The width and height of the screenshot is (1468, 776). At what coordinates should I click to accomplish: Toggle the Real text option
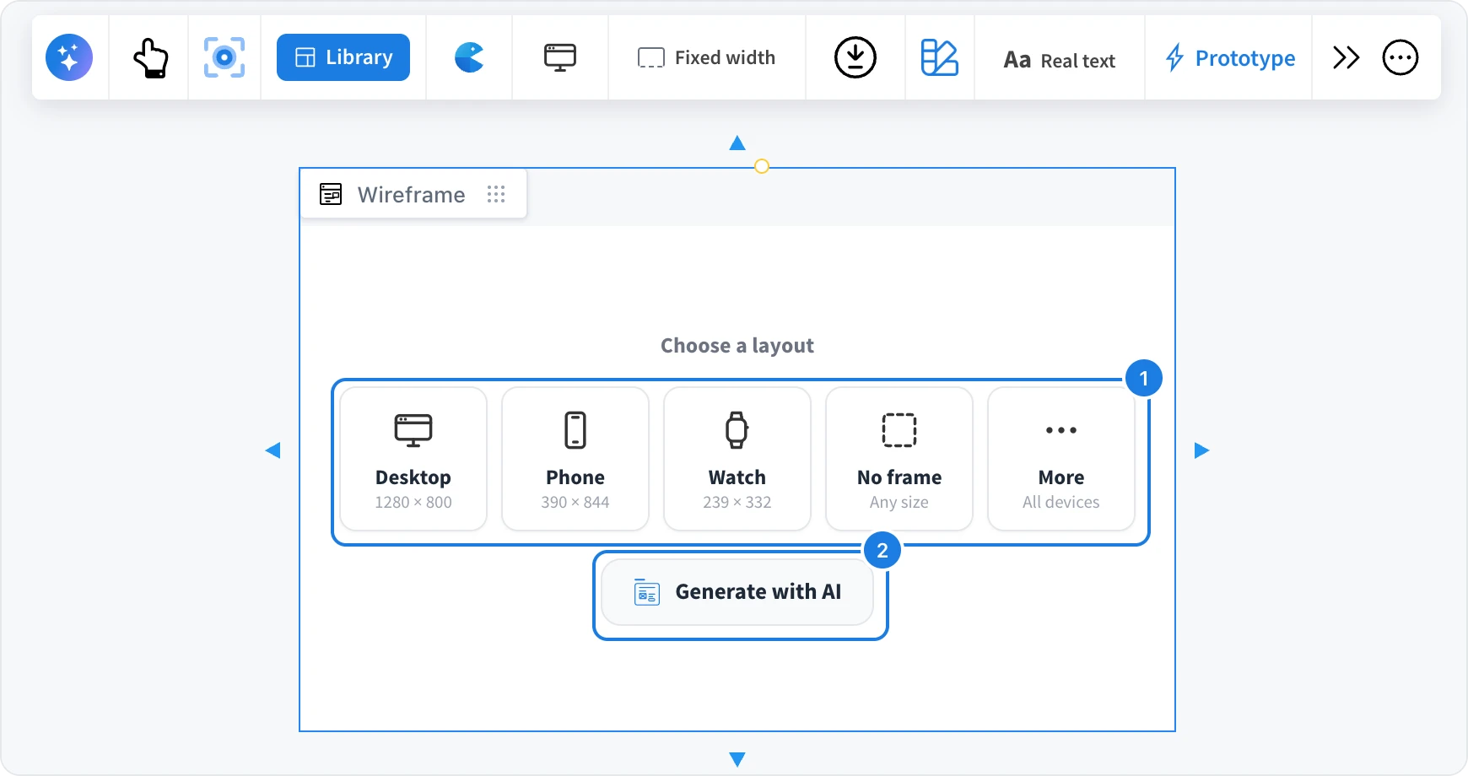[x=1060, y=60]
